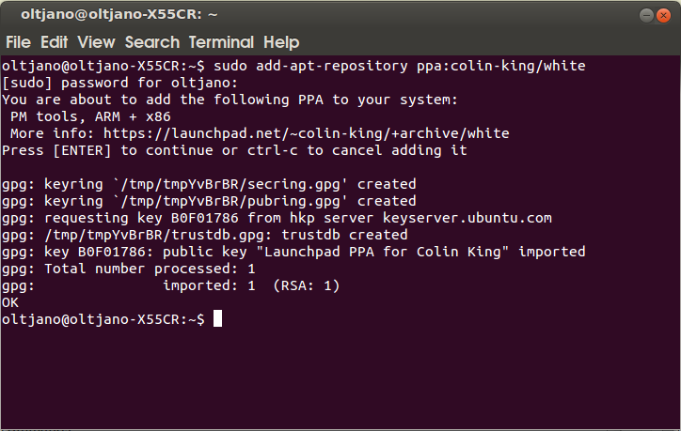The width and height of the screenshot is (681, 431).
Task: Open the Terminal menu
Action: pyautogui.click(x=221, y=42)
